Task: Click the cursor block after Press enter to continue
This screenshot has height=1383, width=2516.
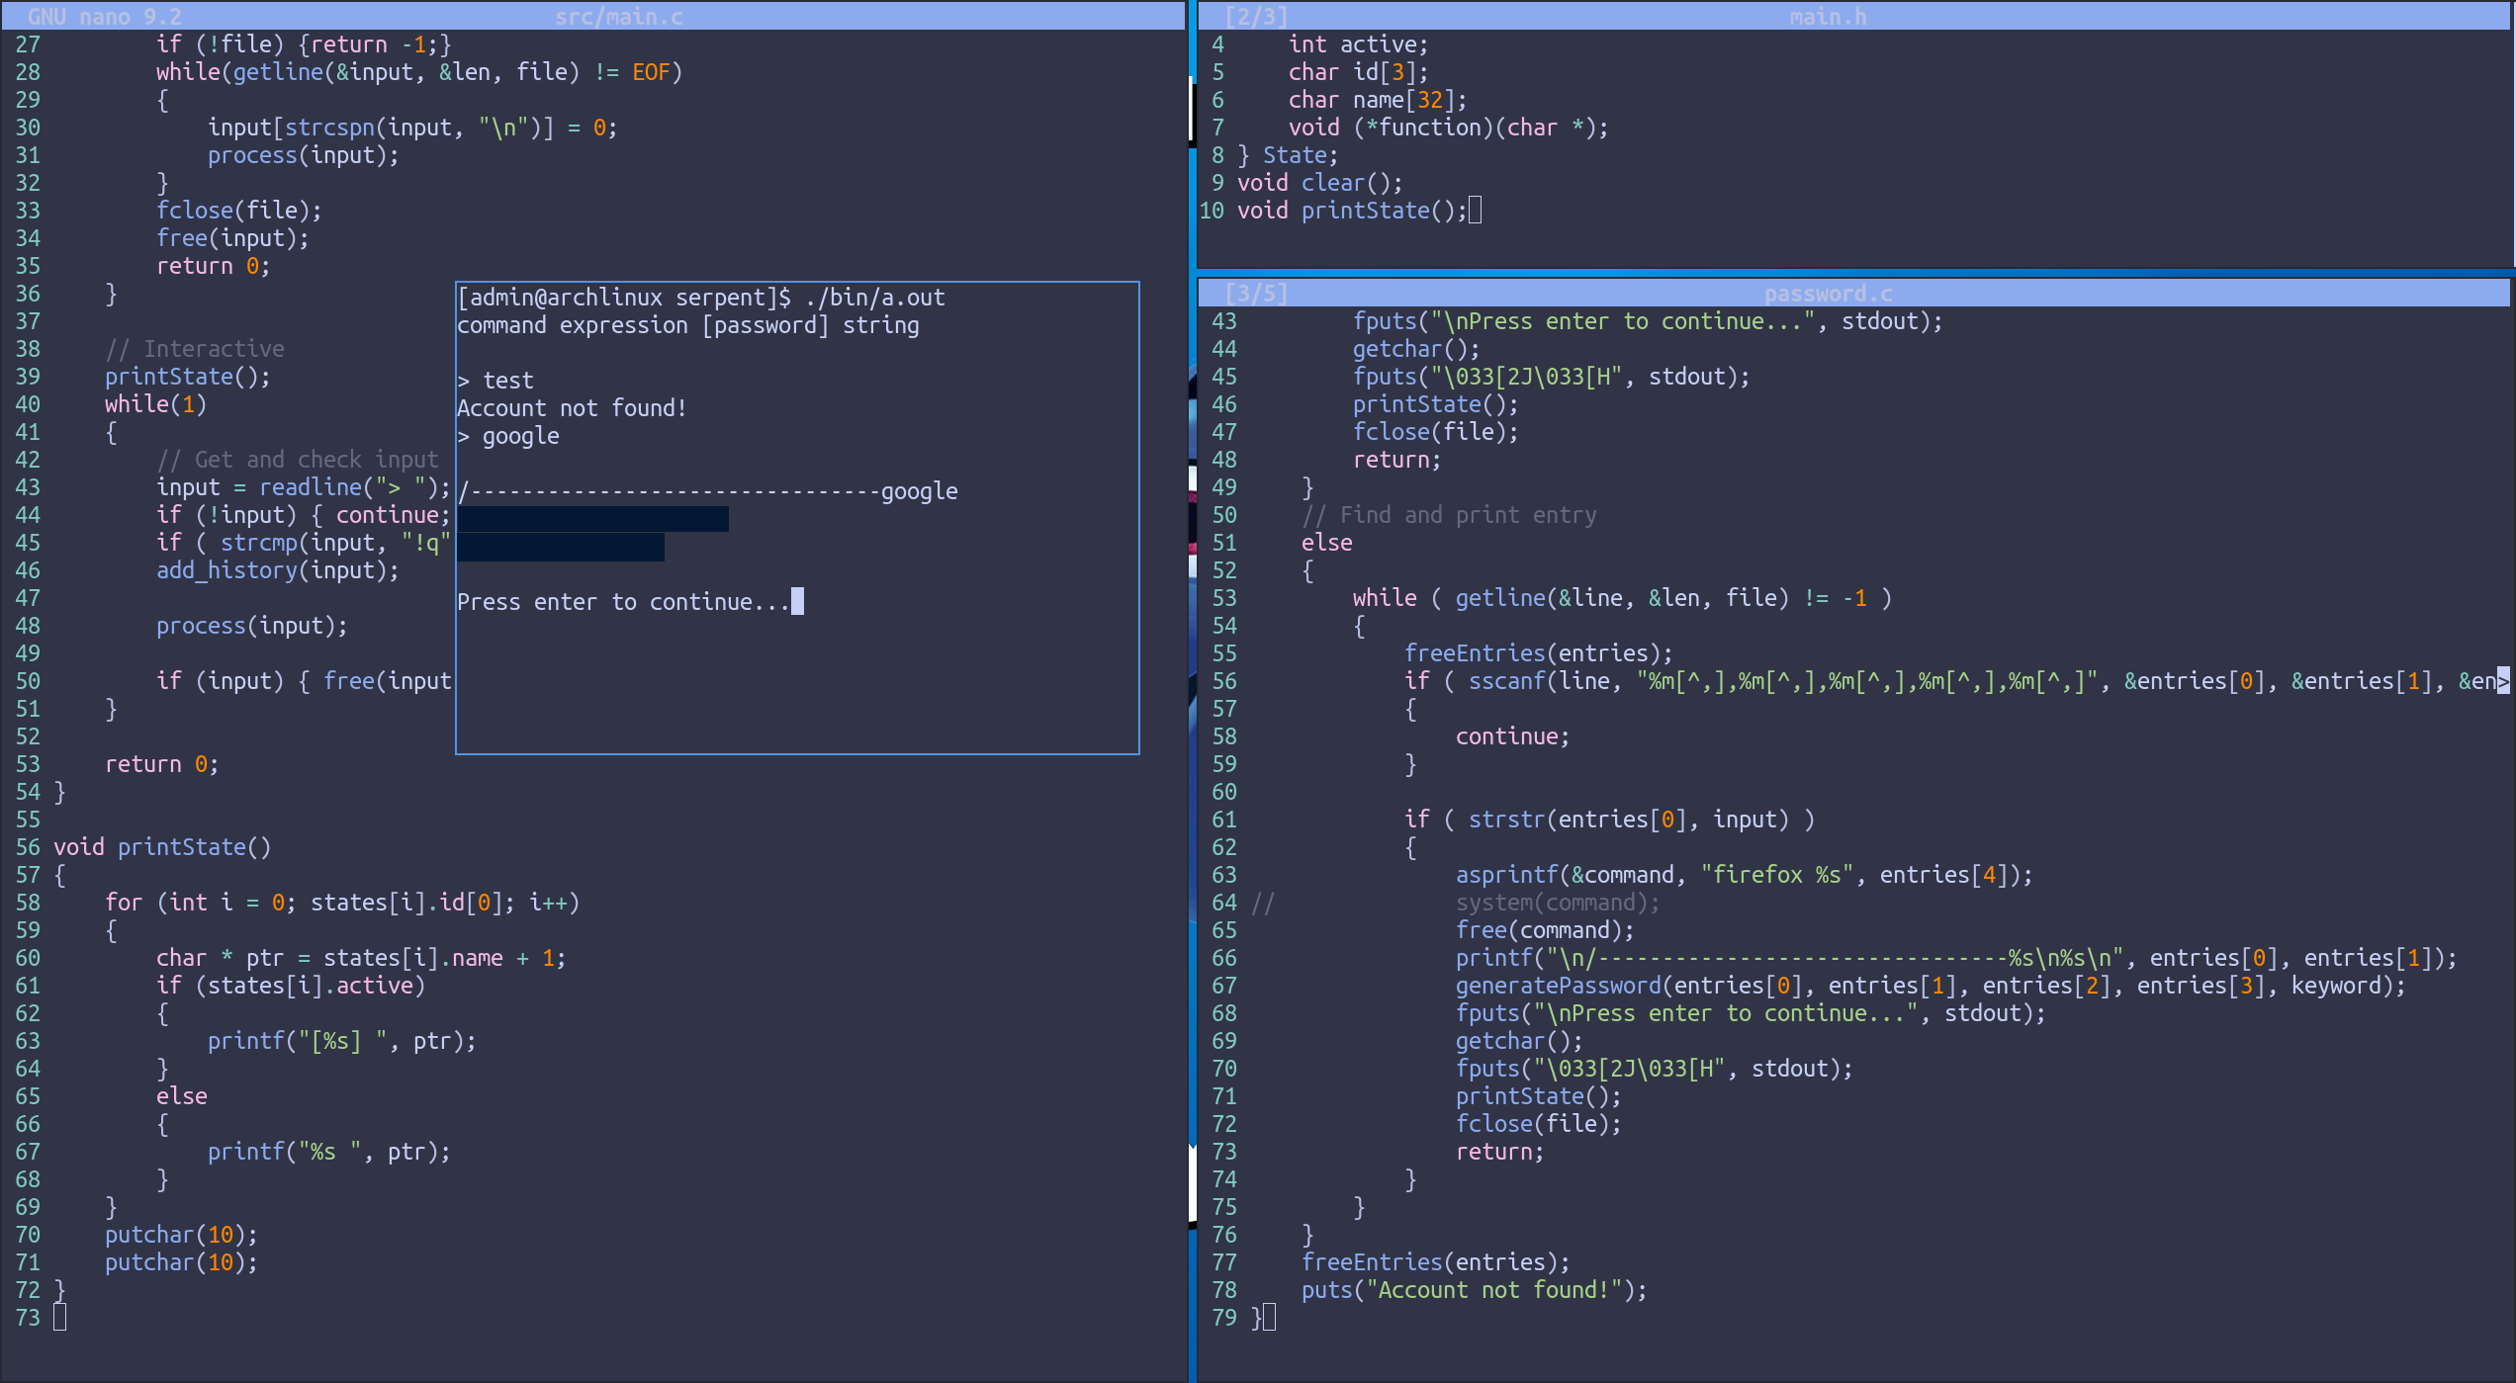Action: click(x=798, y=601)
